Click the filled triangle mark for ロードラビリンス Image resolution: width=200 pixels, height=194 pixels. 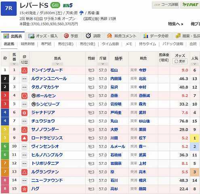tap(24, 138)
